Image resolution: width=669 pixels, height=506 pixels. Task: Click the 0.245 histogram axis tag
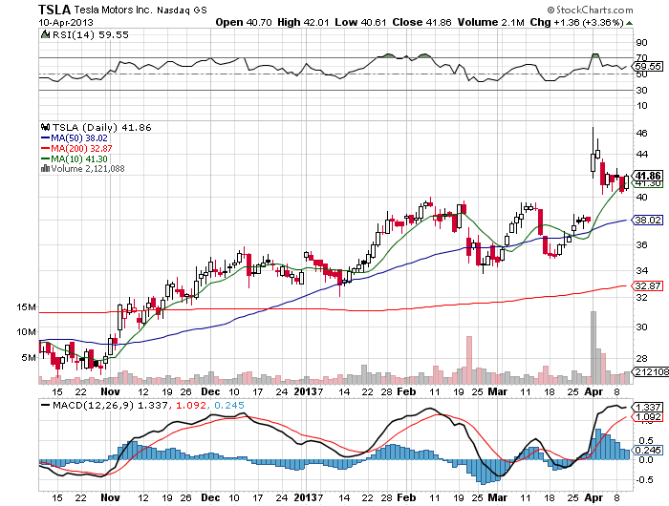(648, 451)
